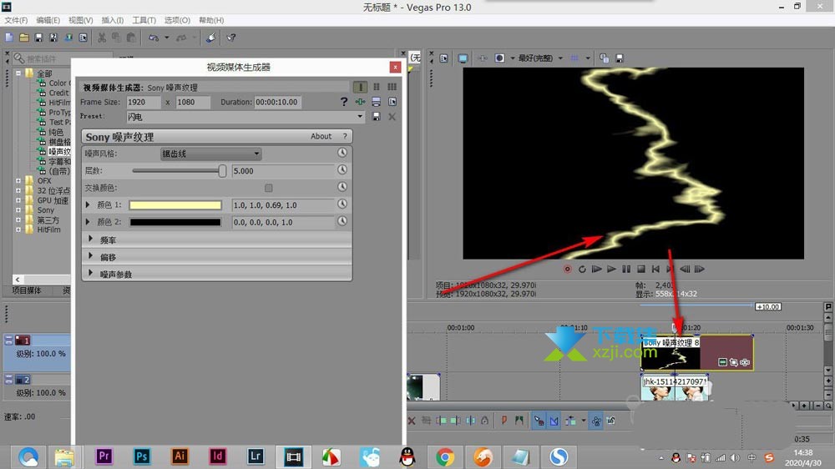Open the 插入(I) menu
Image resolution: width=835 pixels, height=469 pixels.
(x=113, y=20)
